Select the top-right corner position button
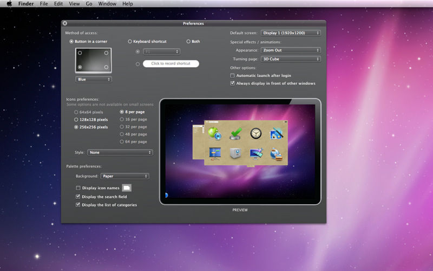Image resolution: width=433 pixels, height=271 pixels. point(106,53)
